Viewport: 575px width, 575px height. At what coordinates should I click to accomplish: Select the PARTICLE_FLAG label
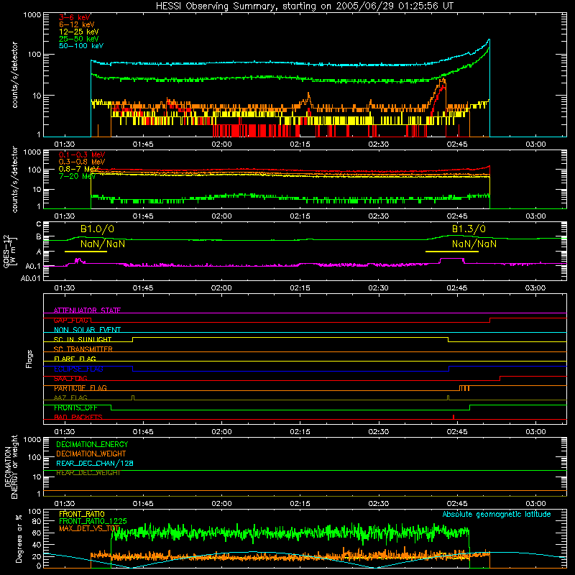pyautogui.click(x=80, y=388)
